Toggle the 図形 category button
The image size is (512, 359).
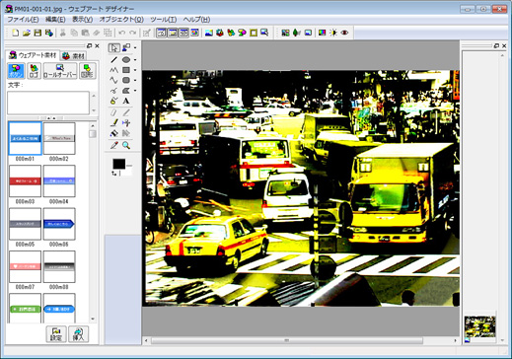(88, 71)
